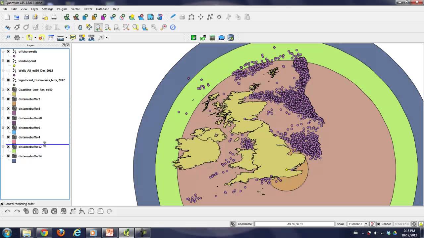Click the Zoom Next arrow icon
The height and width of the screenshot is (238, 424).
[x=163, y=27]
